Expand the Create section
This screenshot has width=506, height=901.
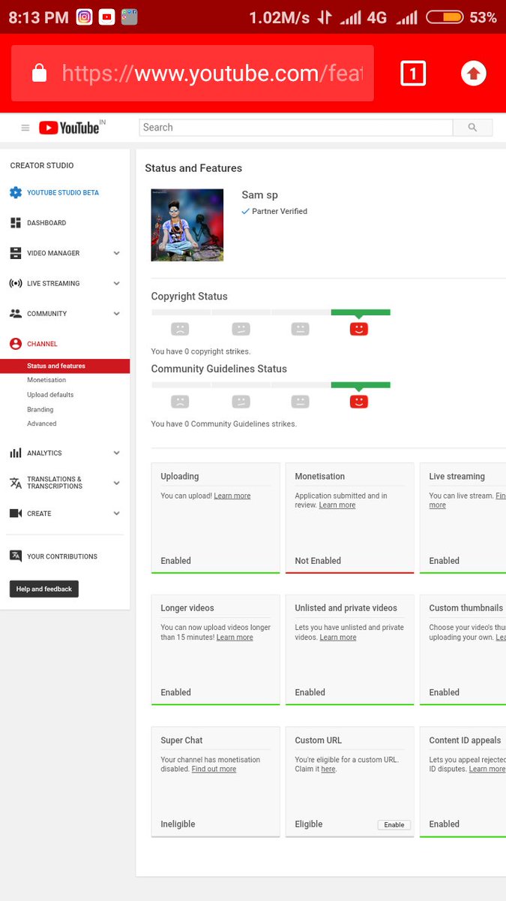pos(116,514)
